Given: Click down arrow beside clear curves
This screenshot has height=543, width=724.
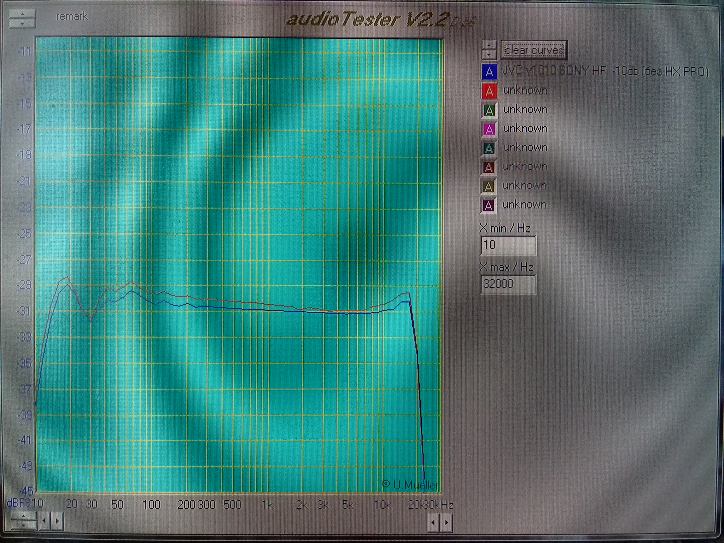Looking at the screenshot, I should click(489, 54).
